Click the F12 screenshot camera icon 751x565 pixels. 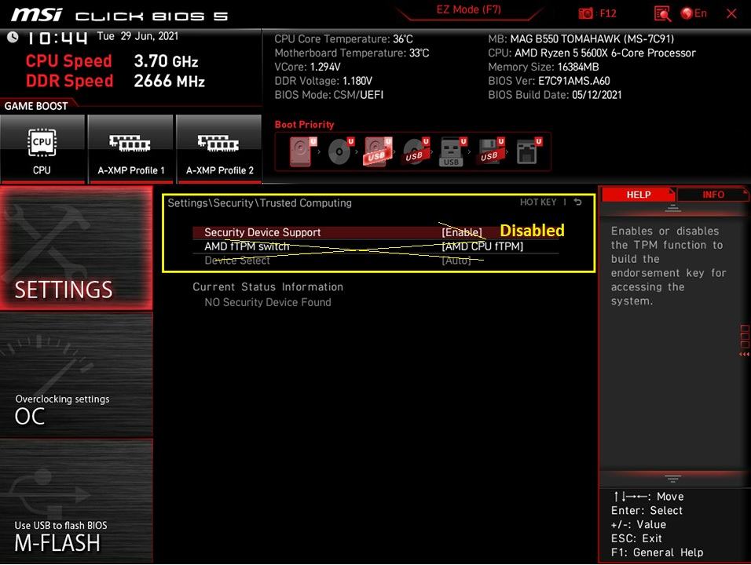(x=585, y=13)
